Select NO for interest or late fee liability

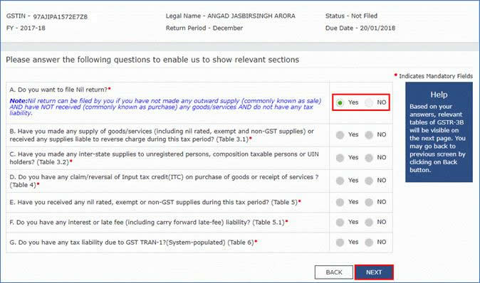(x=369, y=222)
